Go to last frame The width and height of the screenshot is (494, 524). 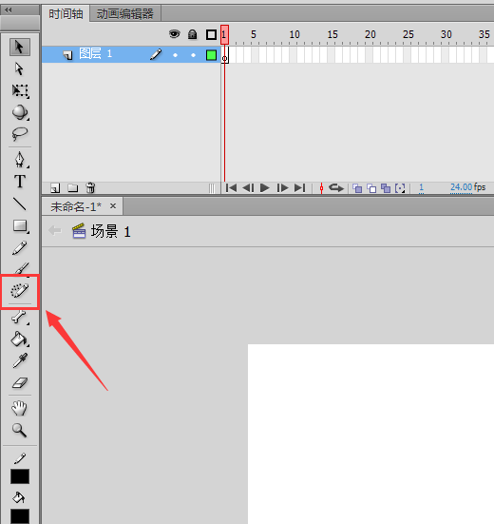300,187
